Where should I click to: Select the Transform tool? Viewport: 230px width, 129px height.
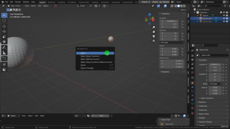[x=4, y=42]
